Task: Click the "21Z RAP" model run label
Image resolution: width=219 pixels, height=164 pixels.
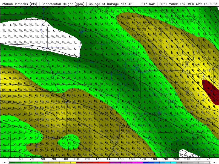Action: point(148,4)
